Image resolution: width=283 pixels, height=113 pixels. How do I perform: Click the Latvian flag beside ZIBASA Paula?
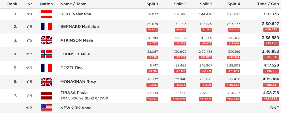(x=46, y=96)
